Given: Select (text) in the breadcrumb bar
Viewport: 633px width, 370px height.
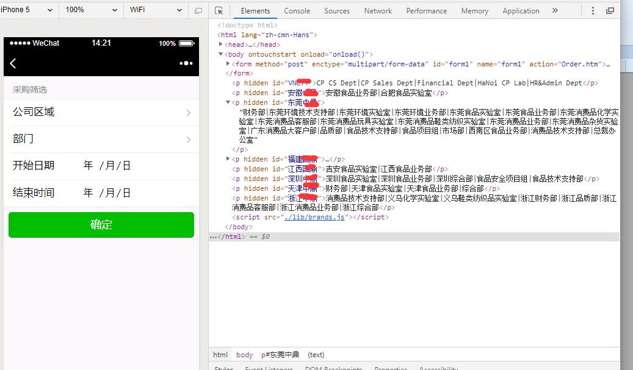Looking at the screenshot, I should (x=316, y=355).
